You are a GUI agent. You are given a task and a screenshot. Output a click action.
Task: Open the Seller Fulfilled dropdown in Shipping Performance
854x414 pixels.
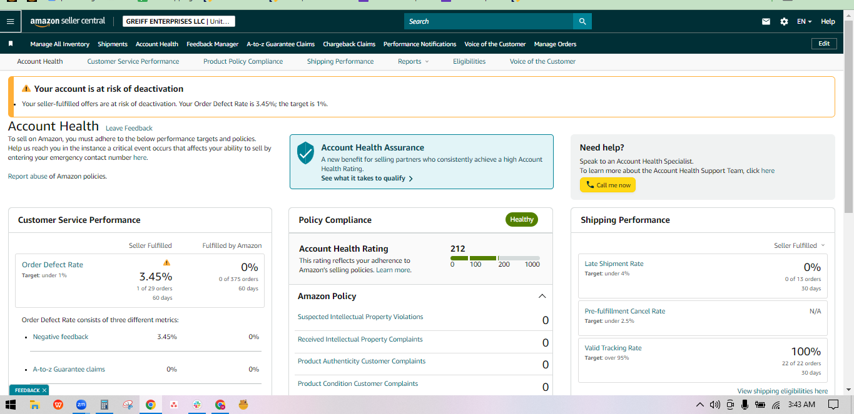coord(800,245)
